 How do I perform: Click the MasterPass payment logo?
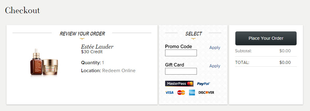coord(179,83)
